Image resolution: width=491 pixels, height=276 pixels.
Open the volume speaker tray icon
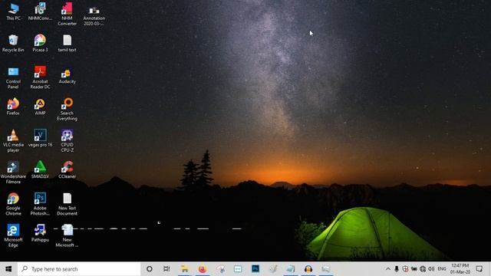point(431,269)
